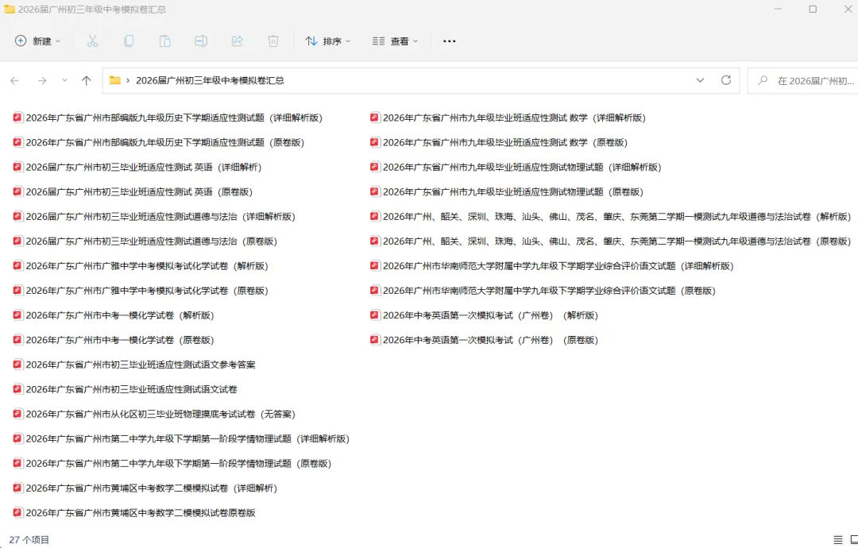This screenshot has width=858, height=548.
Task: Click PDF icon of 初三毕业班适应性测试语文试卷
Action: click(18, 389)
